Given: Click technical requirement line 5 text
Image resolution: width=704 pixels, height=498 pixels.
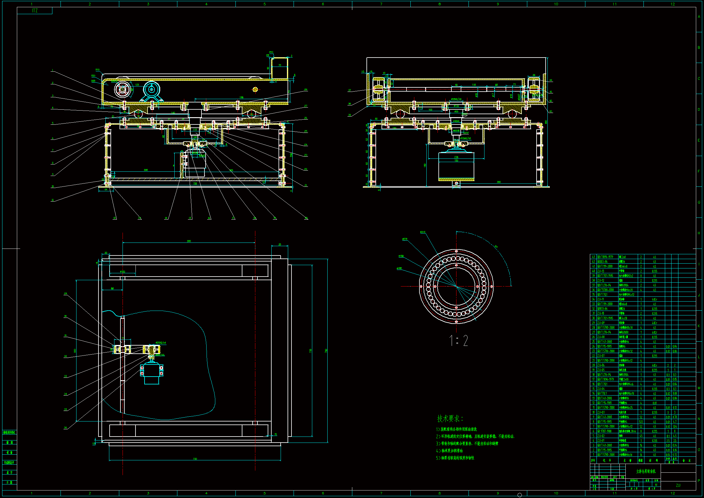Looking at the screenshot, I should (x=455, y=458).
